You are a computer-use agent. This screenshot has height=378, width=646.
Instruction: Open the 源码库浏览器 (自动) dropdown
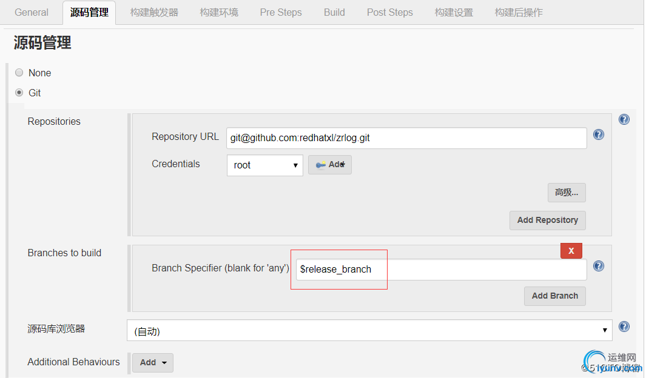369,330
